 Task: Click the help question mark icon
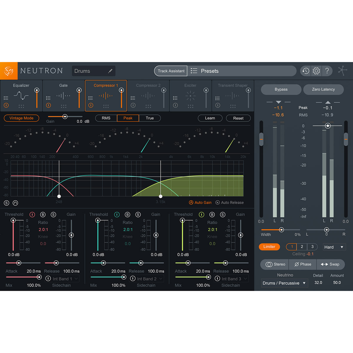point(327,71)
